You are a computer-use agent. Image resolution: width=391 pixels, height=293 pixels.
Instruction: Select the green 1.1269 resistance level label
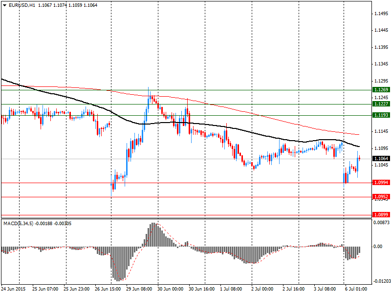[381, 90]
